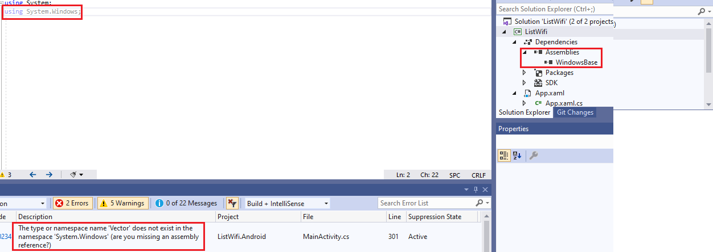Sort by the Line column header
The image size is (713, 252).
pos(395,217)
